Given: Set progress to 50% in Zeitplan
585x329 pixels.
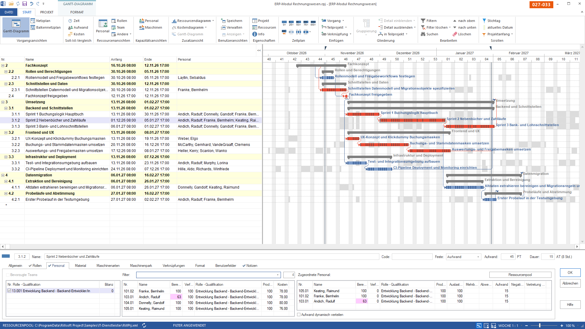Looking at the screenshot, I should (x=299, y=23).
